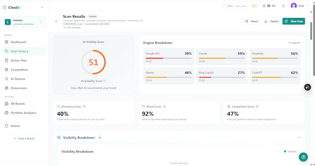Click the 6 engines label
The image size is (315, 166).
(x=295, y=43)
